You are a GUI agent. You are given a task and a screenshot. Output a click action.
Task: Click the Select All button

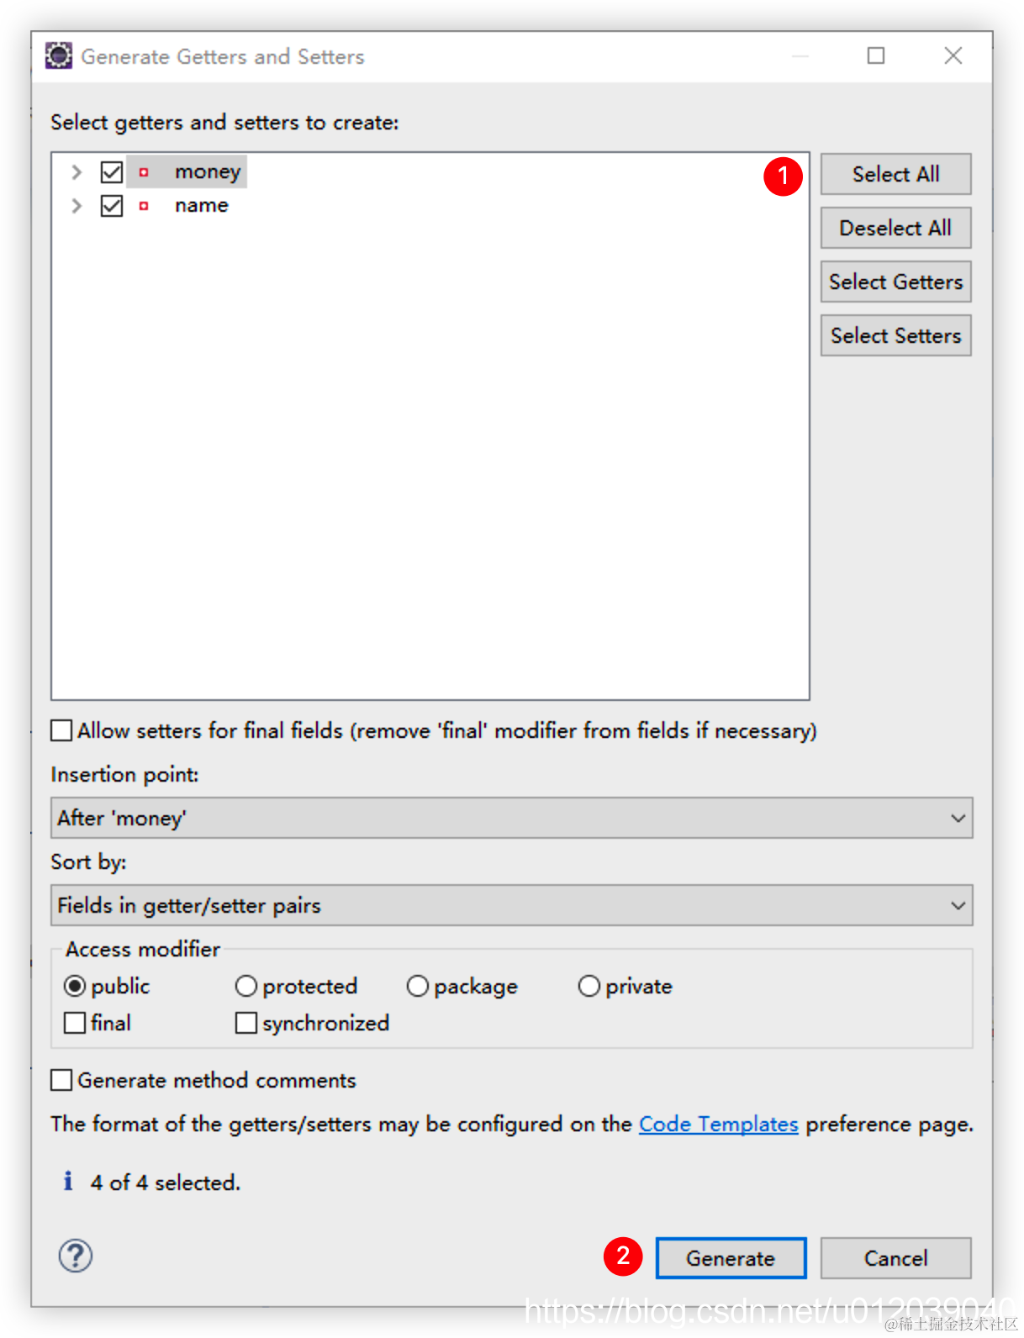pos(896,174)
